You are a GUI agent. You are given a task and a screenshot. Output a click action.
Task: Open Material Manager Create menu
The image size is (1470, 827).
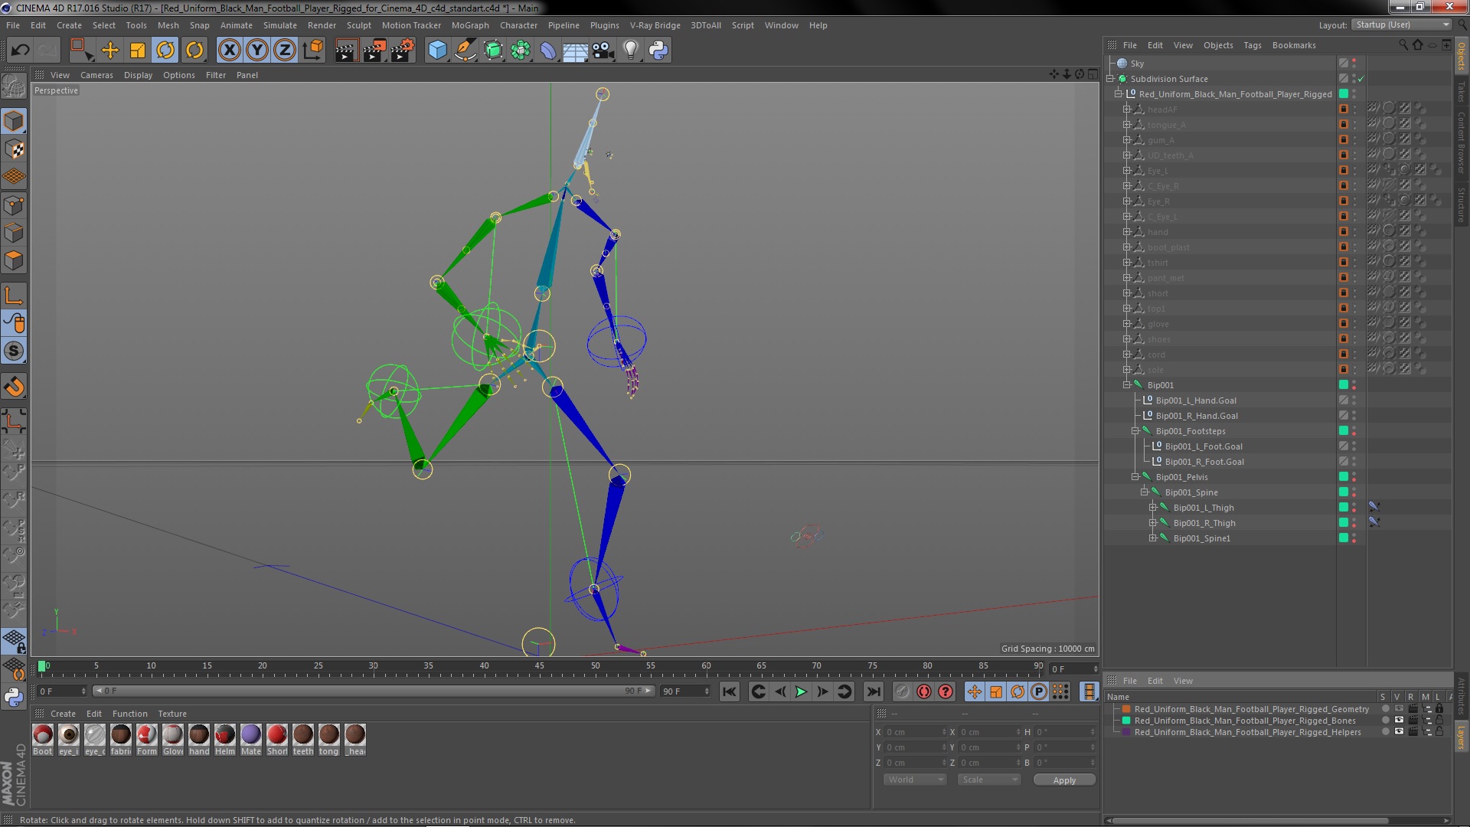point(63,714)
